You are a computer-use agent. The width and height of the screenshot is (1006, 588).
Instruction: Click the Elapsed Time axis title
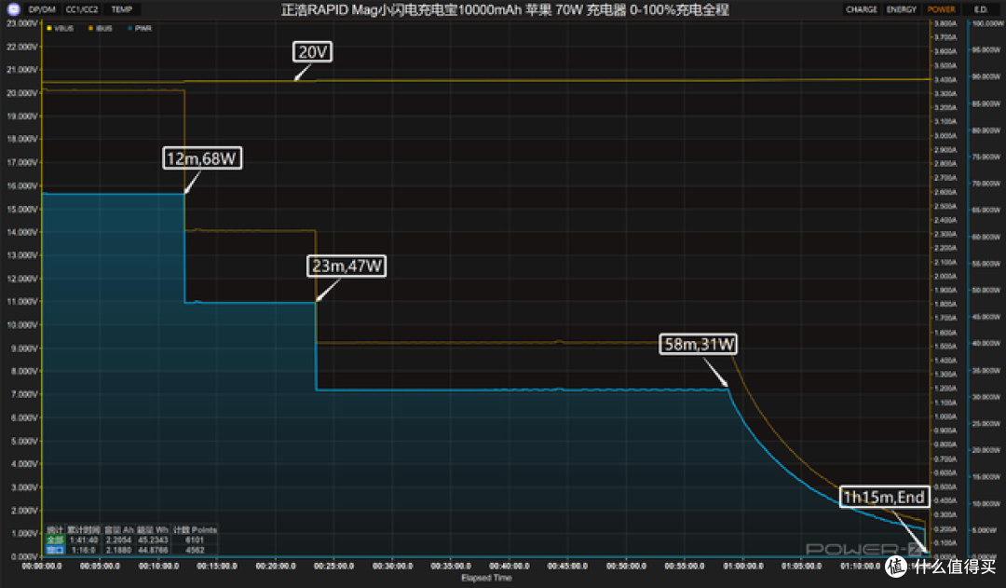[x=486, y=578]
